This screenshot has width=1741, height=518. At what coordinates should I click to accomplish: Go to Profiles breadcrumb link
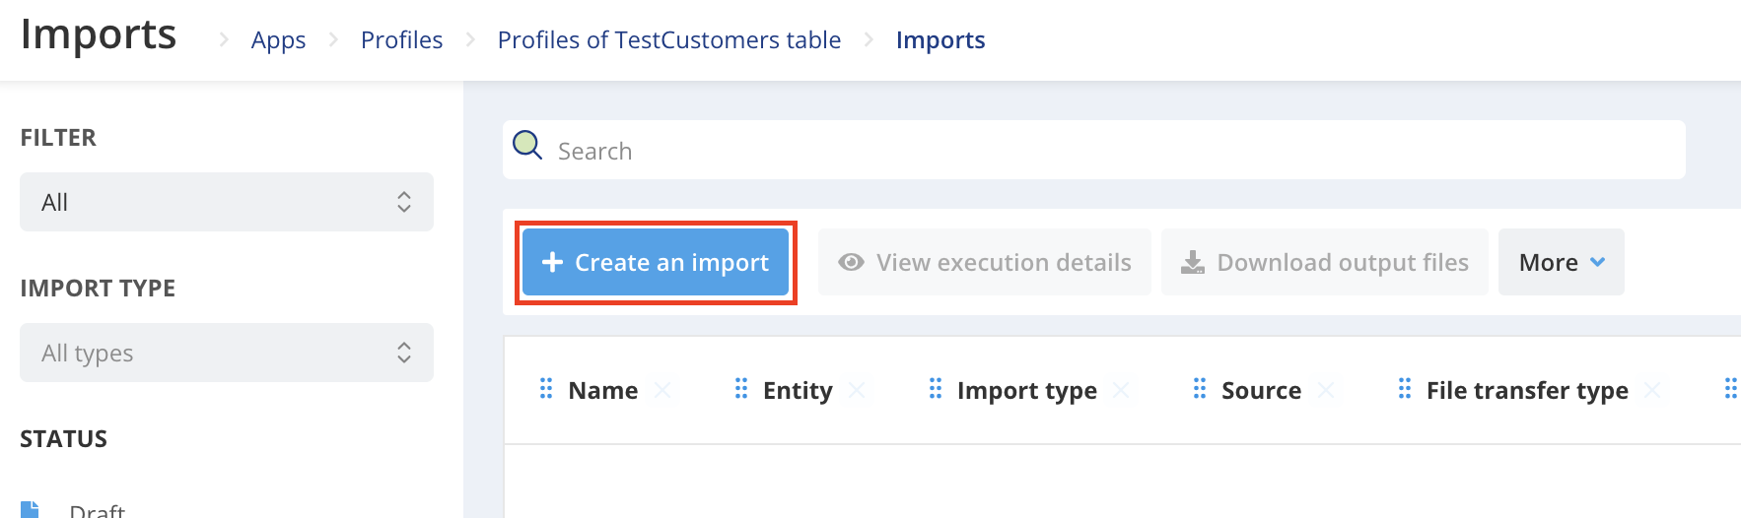(x=401, y=40)
